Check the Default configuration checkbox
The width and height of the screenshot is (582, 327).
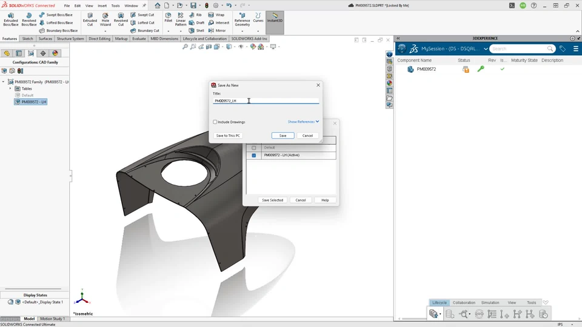click(x=254, y=148)
